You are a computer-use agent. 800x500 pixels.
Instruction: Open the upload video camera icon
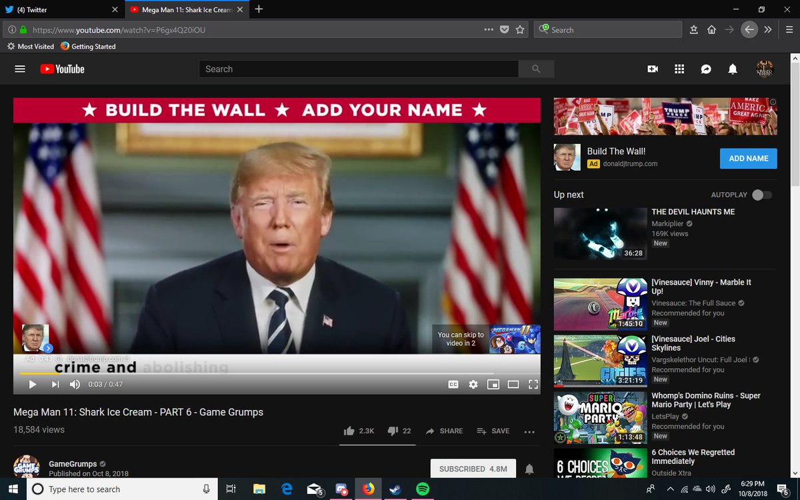(653, 69)
